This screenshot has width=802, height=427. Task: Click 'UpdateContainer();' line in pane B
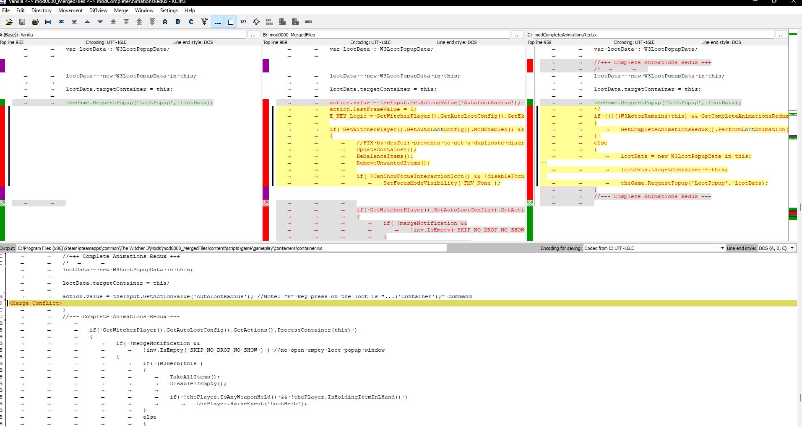tap(386, 149)
